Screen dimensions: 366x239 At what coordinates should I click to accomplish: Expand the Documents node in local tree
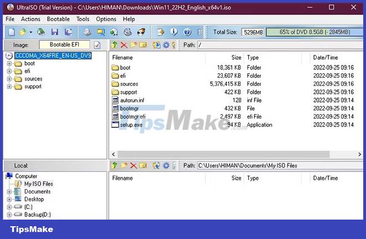click(x=9, y=192)
